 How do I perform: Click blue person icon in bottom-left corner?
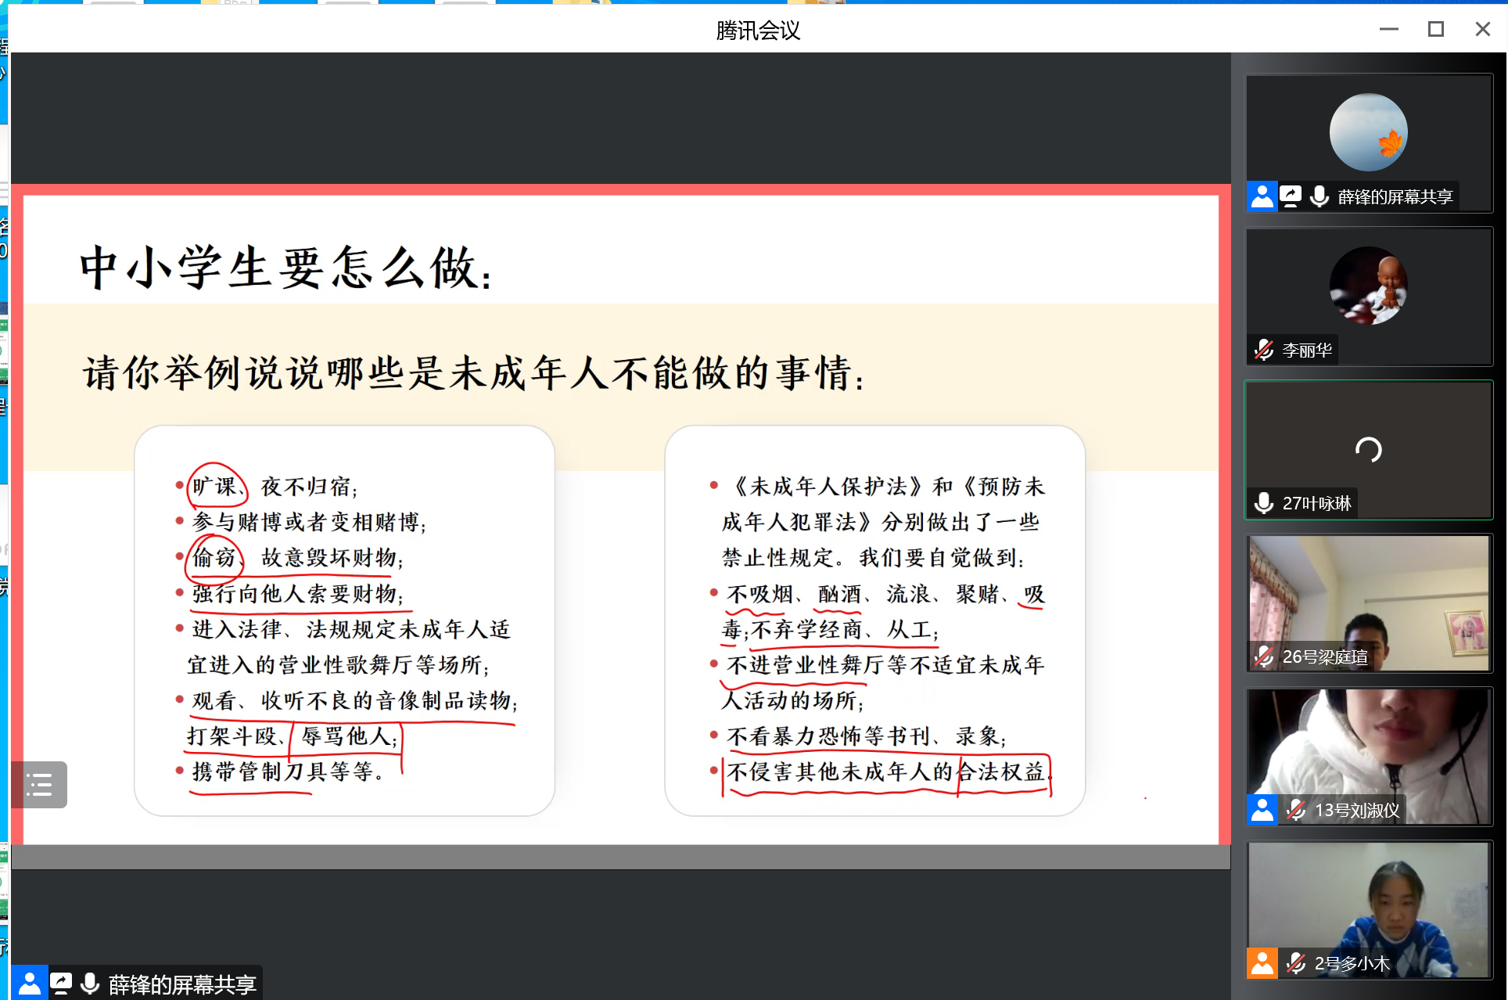29,984
